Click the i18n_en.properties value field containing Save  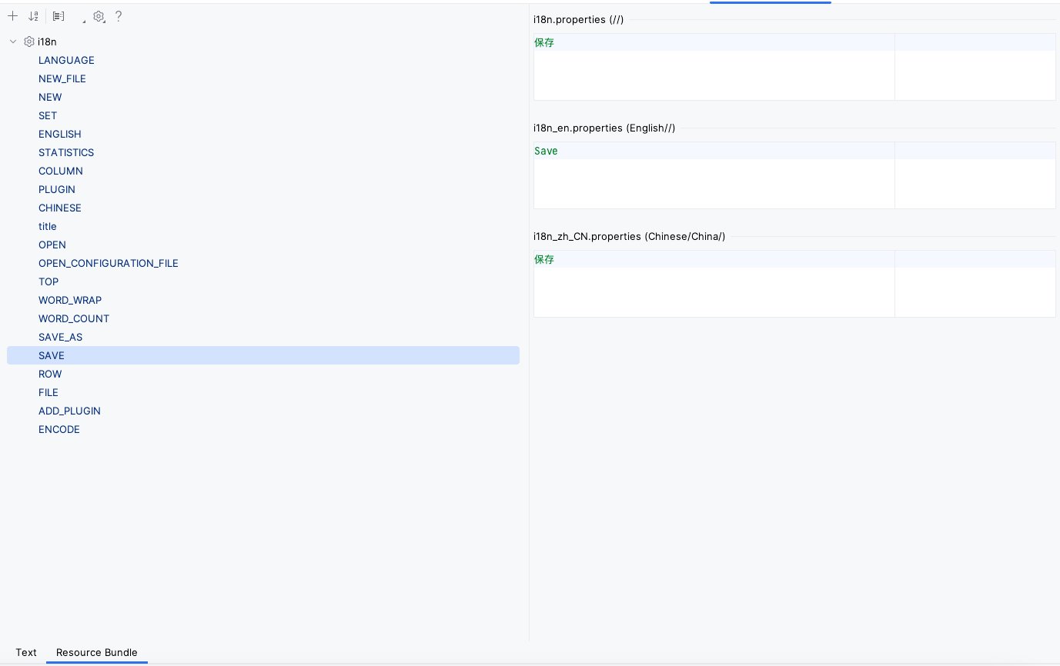point(714,175)
